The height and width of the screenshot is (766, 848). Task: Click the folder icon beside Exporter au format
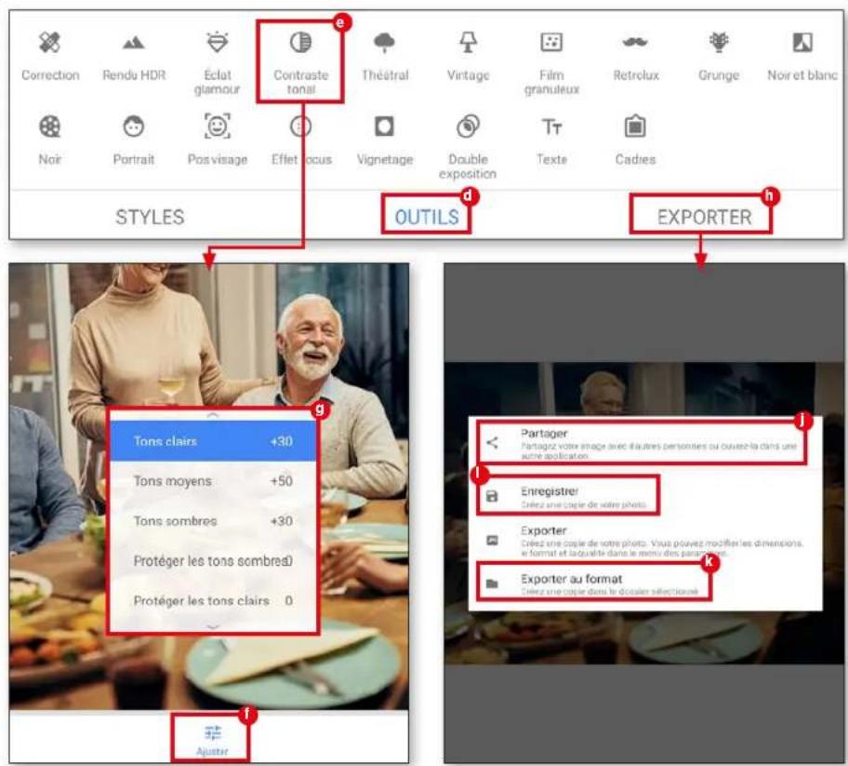tap(492, 584)
